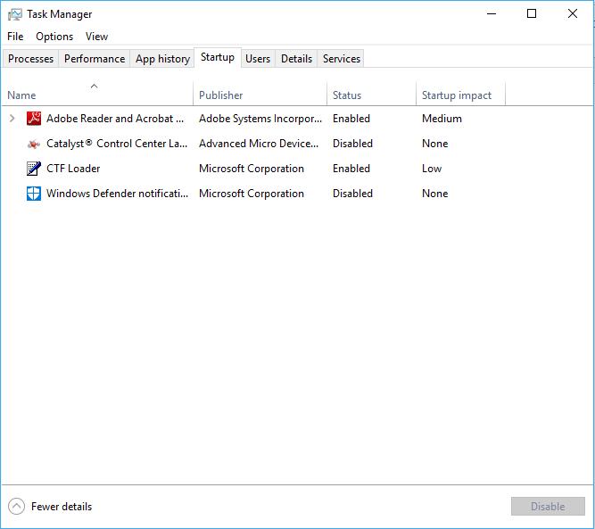Click Microsoft Corporation publisher in Windows Defender row
This screenshot has width=595, height=529.
(252, 194)
